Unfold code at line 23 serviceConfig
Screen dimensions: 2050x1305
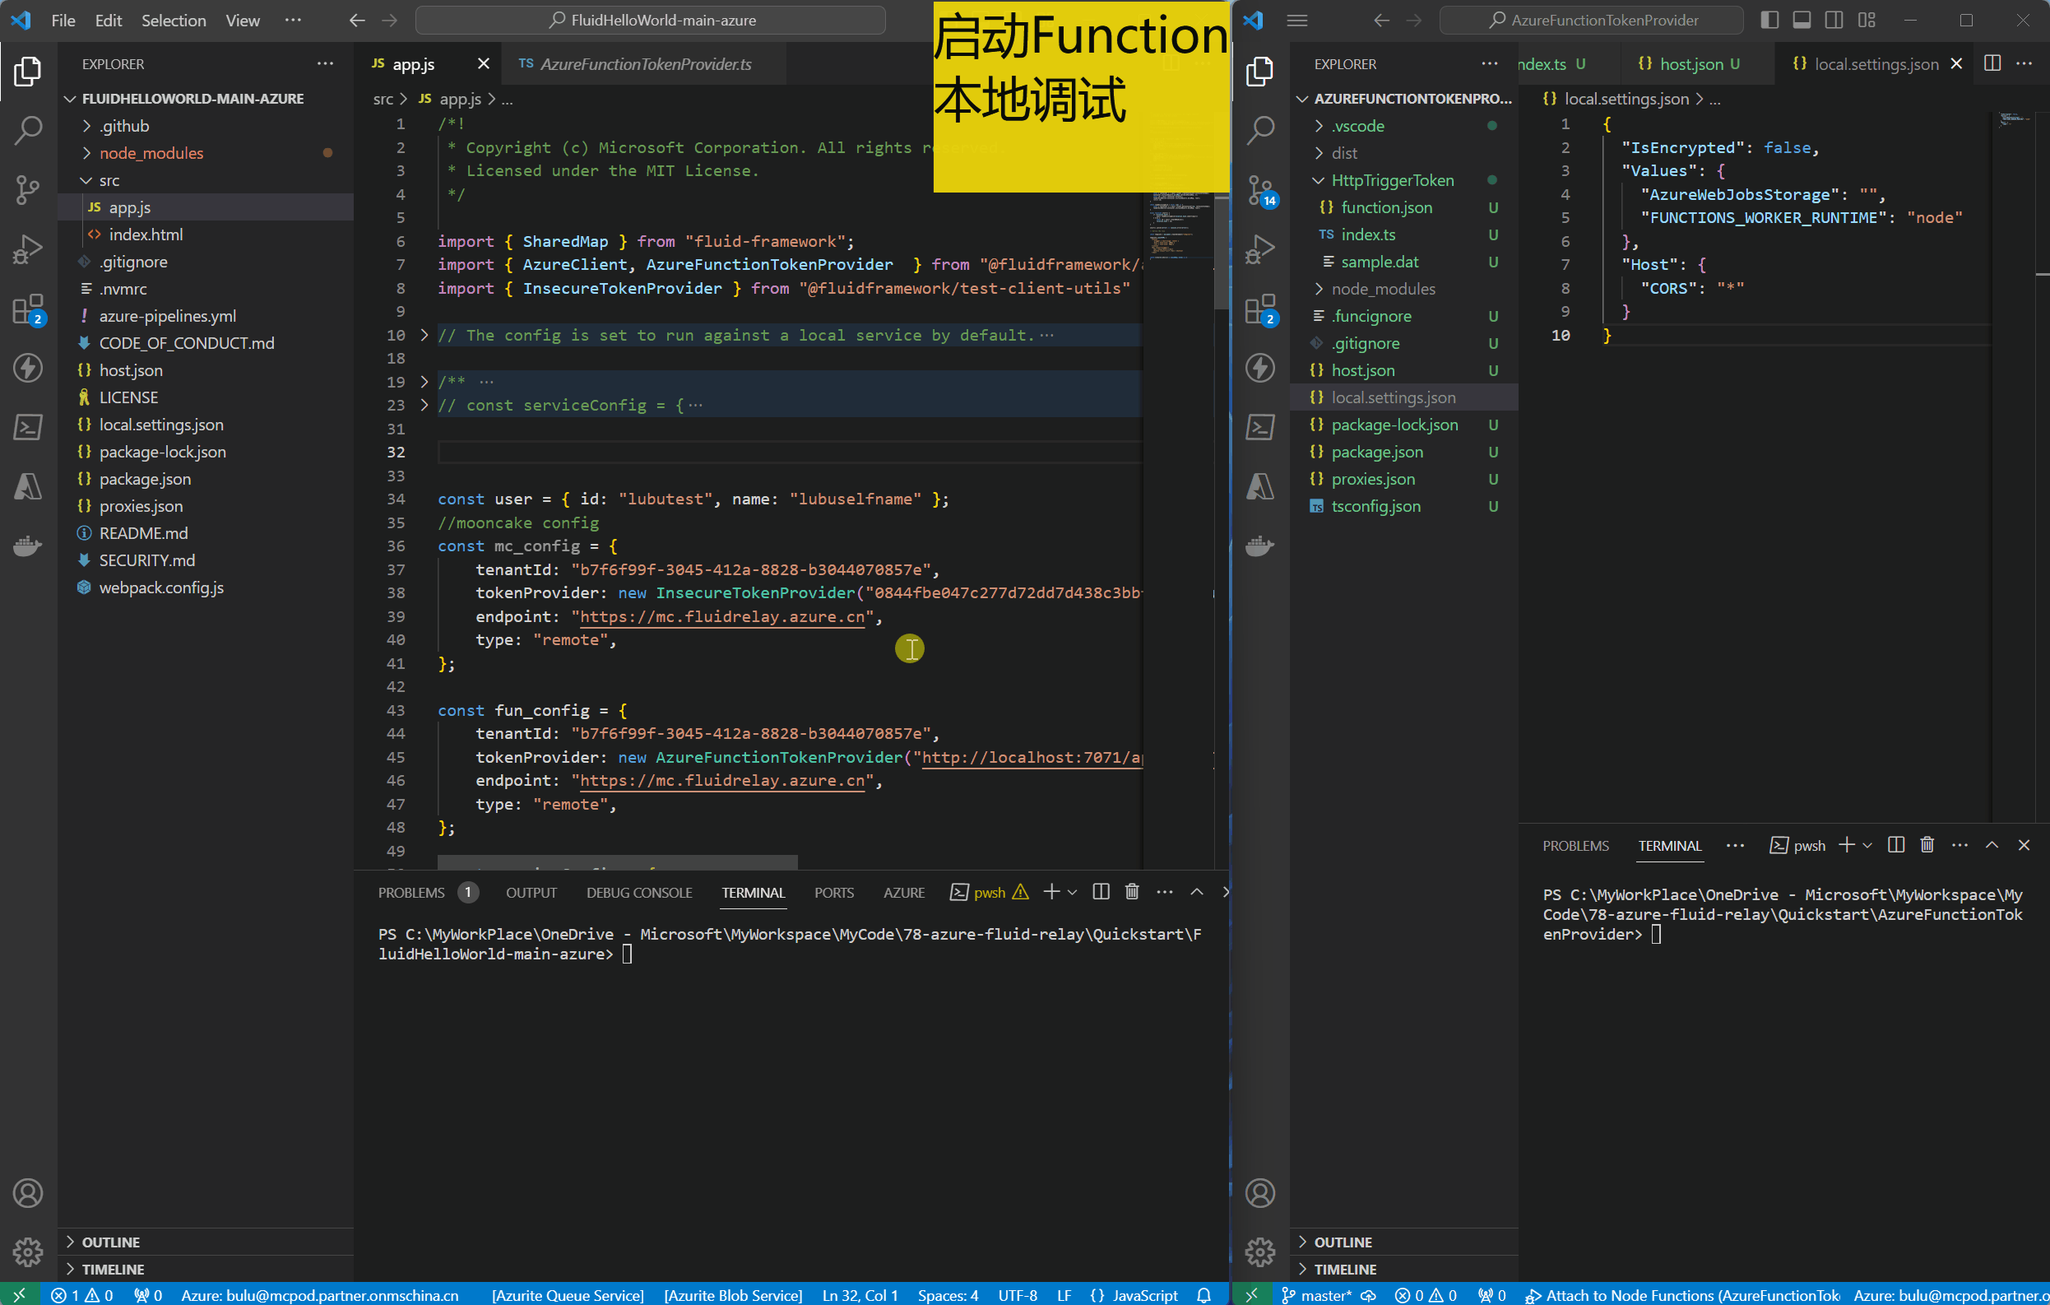pyautogui.click(x=424, y=405)
